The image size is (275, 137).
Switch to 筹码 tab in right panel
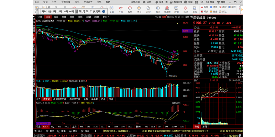204,126
